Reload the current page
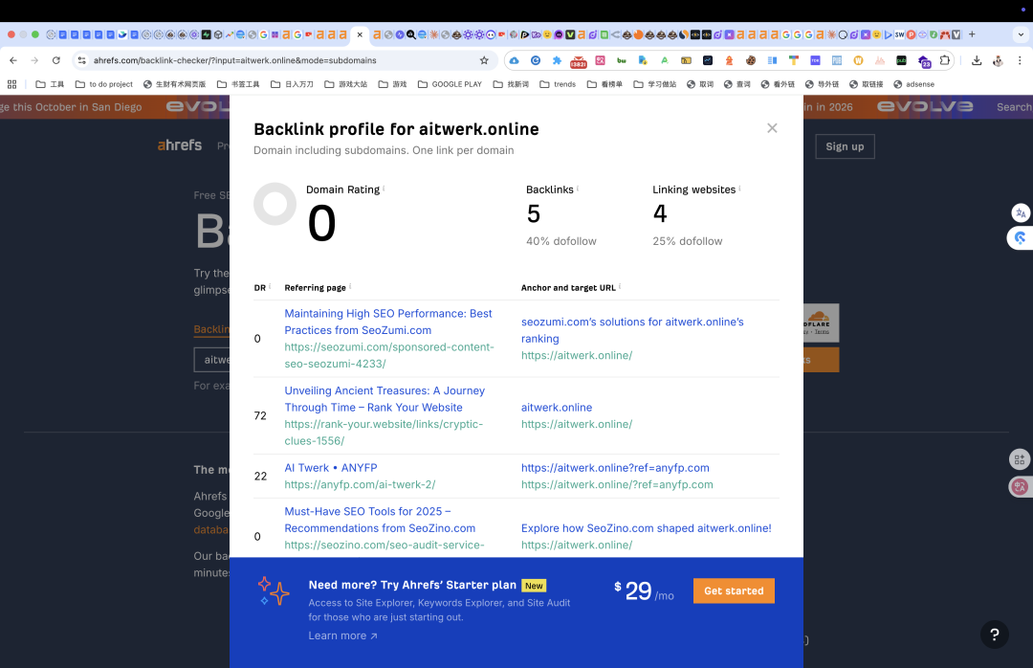Viewport: 1033px width, 668px height. click(56, 60)
